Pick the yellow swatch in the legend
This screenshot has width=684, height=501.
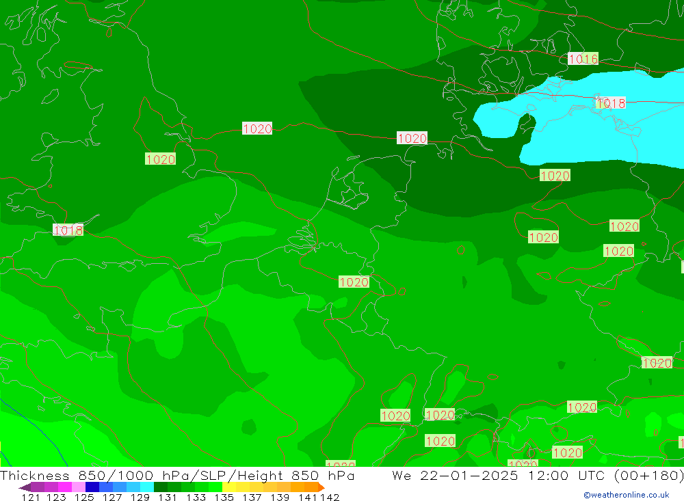click(x=229, y=487)
